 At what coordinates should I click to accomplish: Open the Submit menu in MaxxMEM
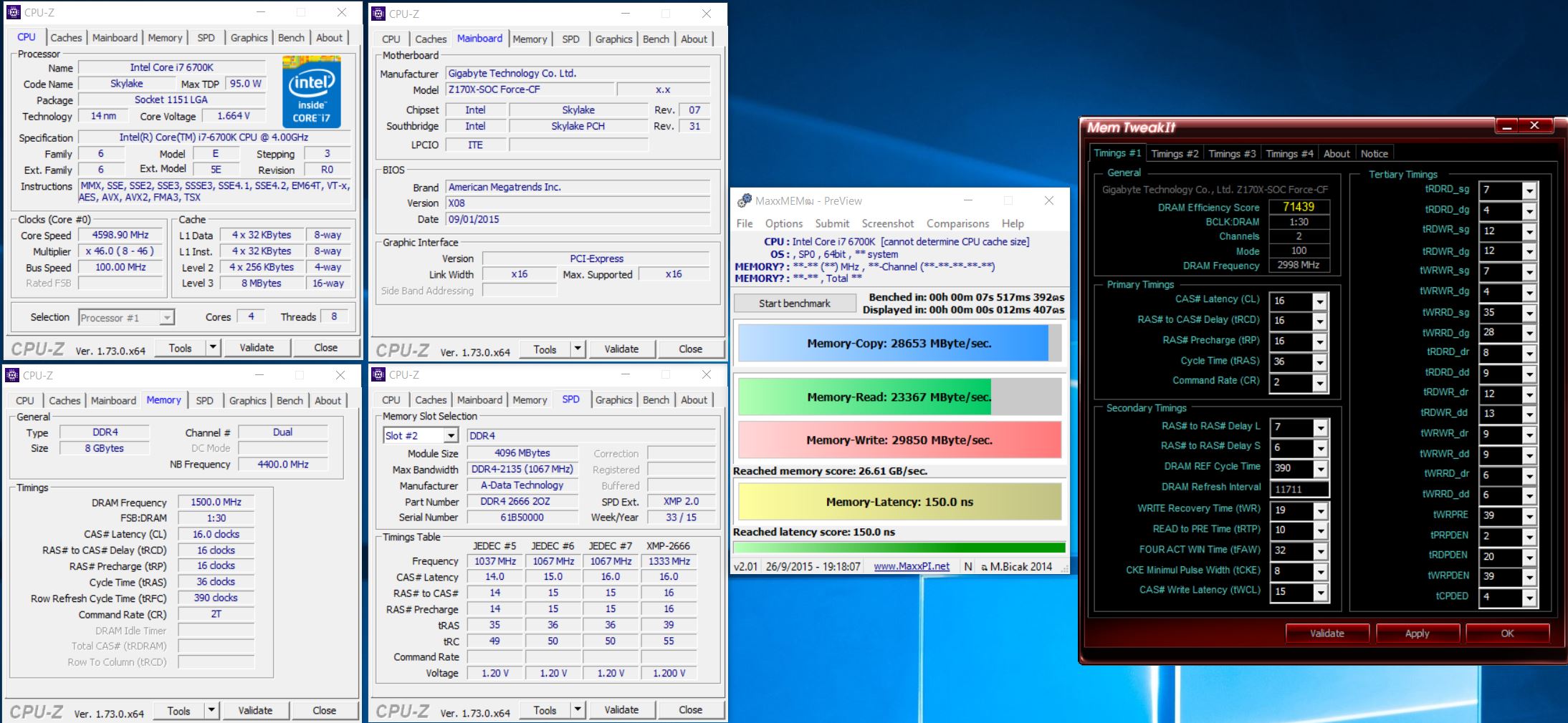tap(832, 223)
